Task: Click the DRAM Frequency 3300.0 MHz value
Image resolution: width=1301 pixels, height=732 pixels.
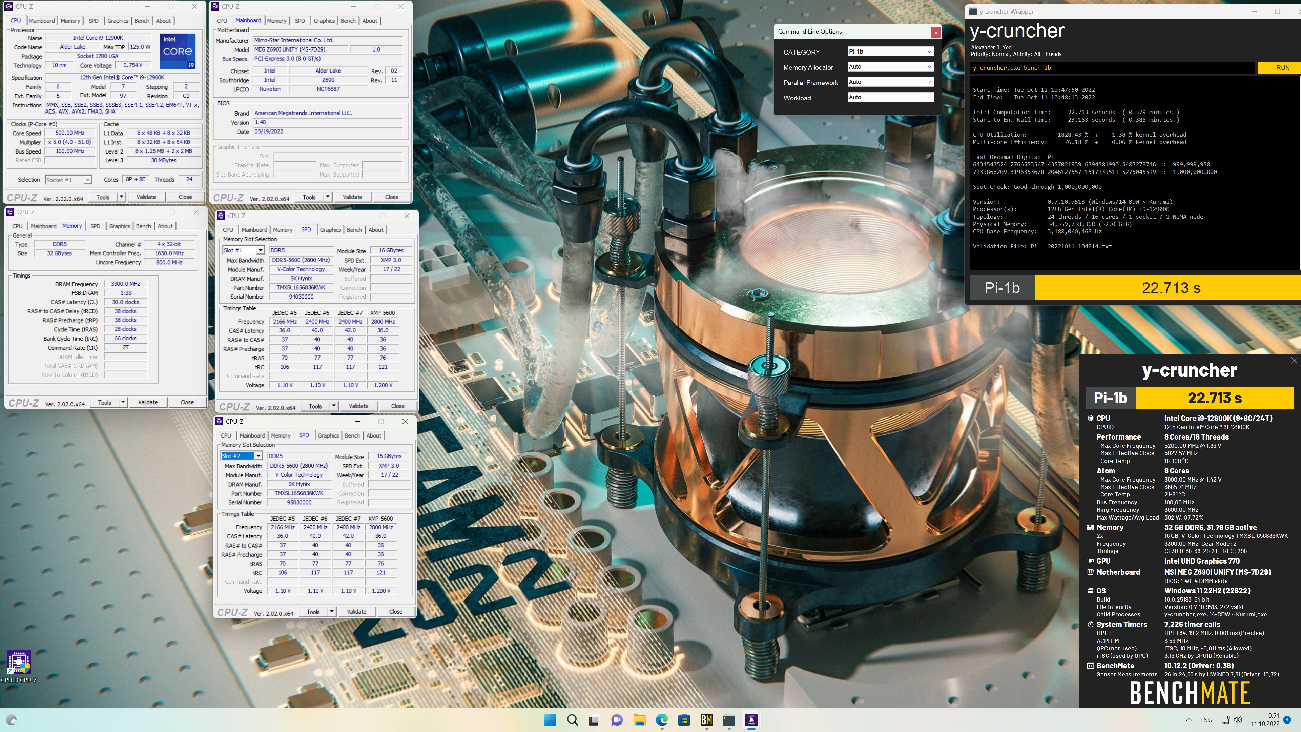Action: click(125, 284)
